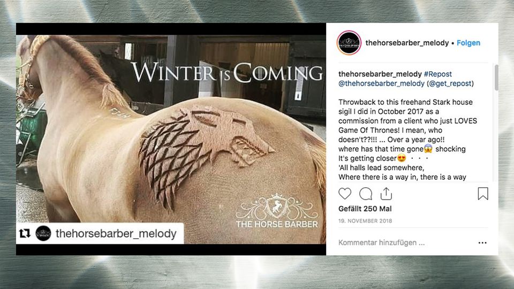Open thehorsebarber_melody username in post header
The image size is (514, 289).
tap(407, 43)
